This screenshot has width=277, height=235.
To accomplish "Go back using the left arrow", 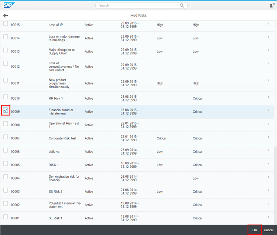I will click(6, 16).
